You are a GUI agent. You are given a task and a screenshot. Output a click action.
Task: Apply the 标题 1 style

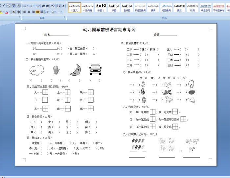(101, 8)
